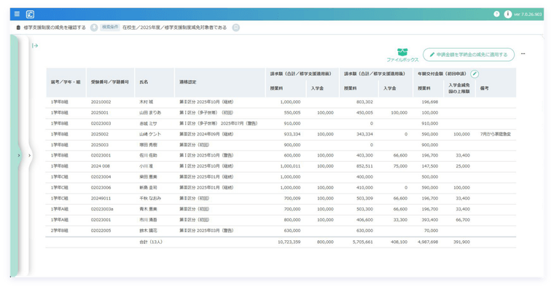Image resolution: width=554 pixels, height=289 pixels.
Task: Open the three-dot more options menu
Action: click(523, 54)
